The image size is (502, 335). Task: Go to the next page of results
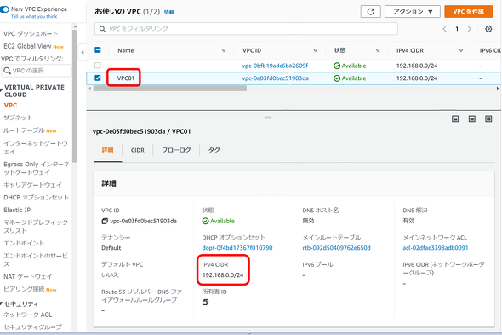point(470,29)
